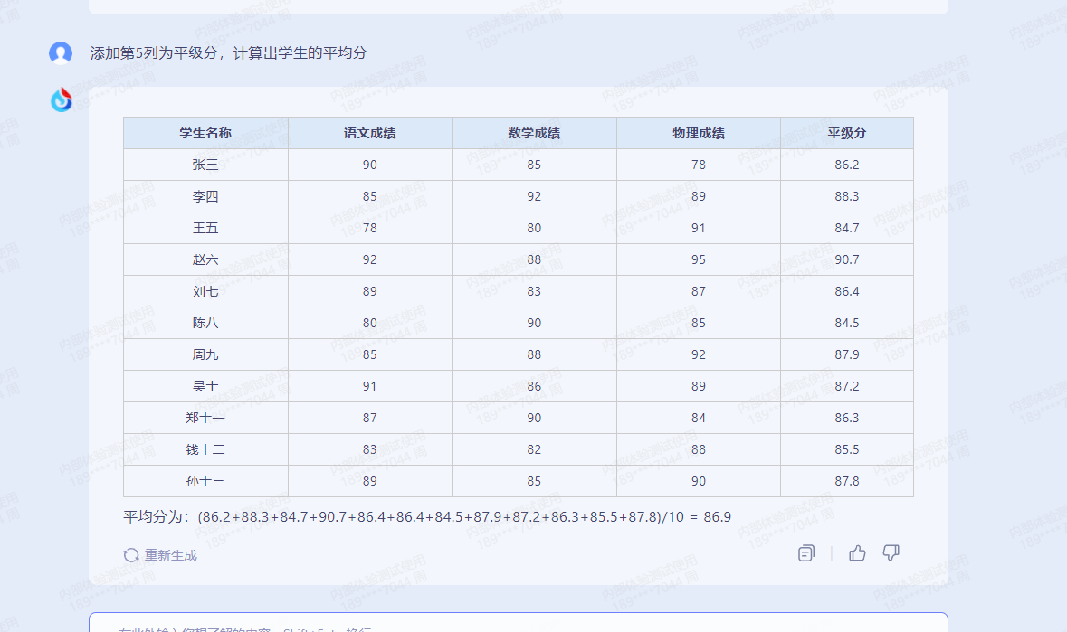
Task: Click the 重新生成 text button
Action: click(170, 555)
